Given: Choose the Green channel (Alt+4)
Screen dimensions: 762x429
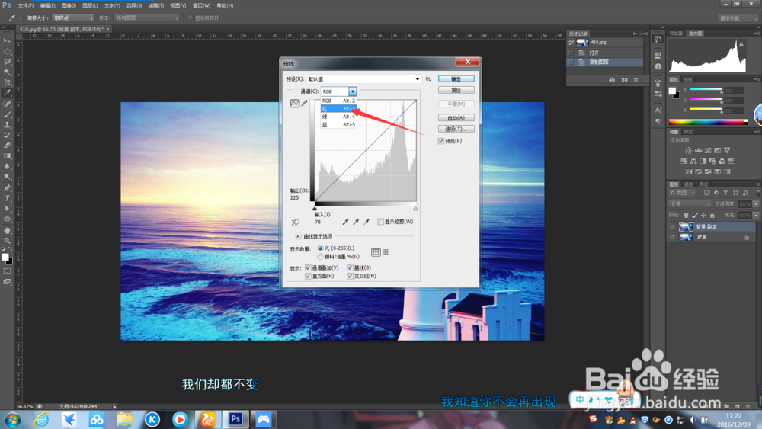Looking at the screenshot, I should pos(339,117).
